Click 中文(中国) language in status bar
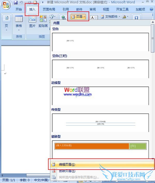Image resolution: width=155 pixels, height=183 pixels. pos(41,180)
